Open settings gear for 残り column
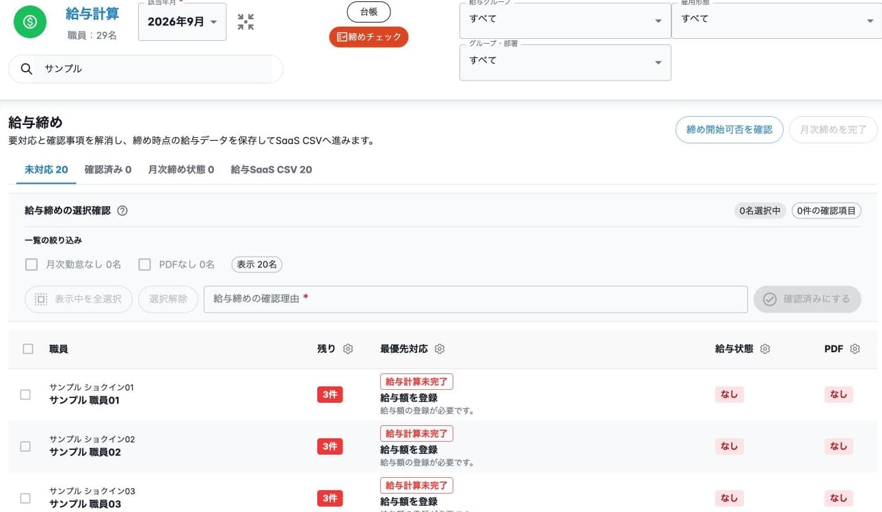This screenshot has height=512, width=882. pos(348,349)
